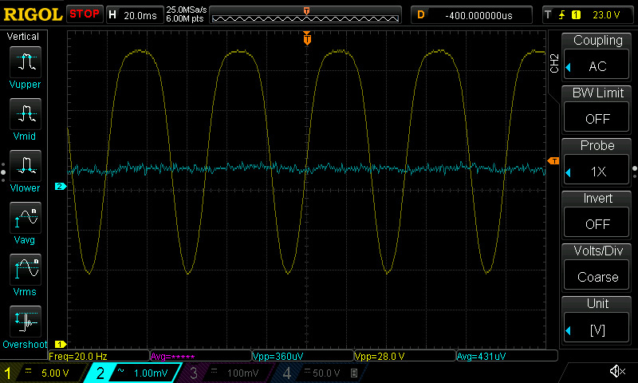This screenshot has width=638, height=383.
Task: Click the trigger rising edge icon
Action: pos(562,15)
